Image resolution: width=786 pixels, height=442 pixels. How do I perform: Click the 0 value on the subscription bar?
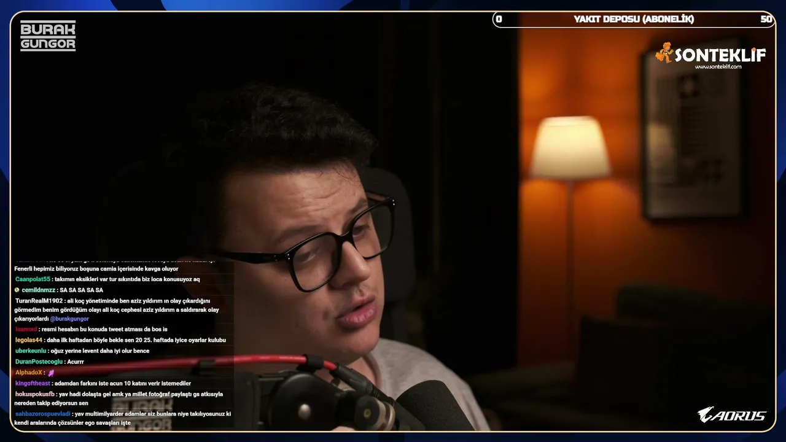[x=499, y=19]
